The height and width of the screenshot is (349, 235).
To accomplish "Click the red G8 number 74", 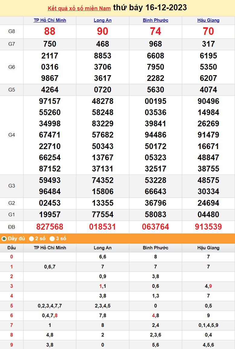I will [x=156, y=32].
